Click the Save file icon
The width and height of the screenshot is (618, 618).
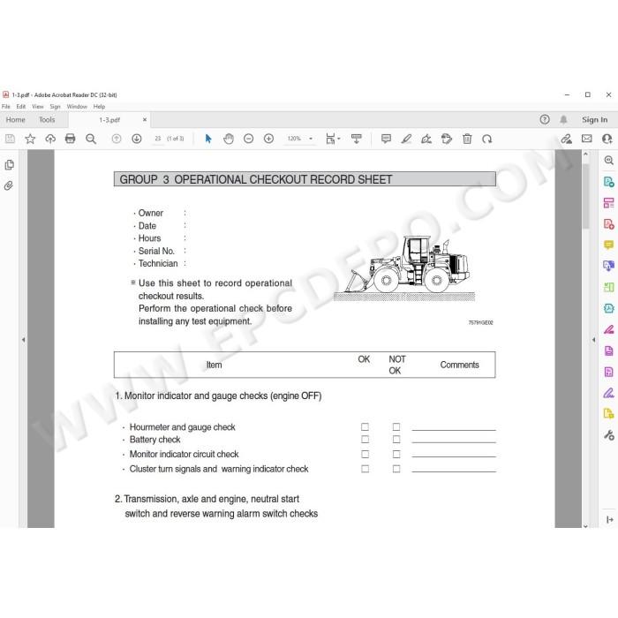coord(10,139)
